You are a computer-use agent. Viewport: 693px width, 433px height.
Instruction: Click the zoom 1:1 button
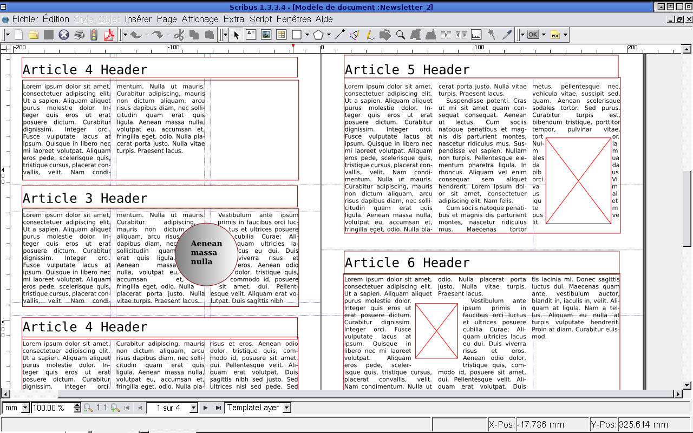(102, 408)
